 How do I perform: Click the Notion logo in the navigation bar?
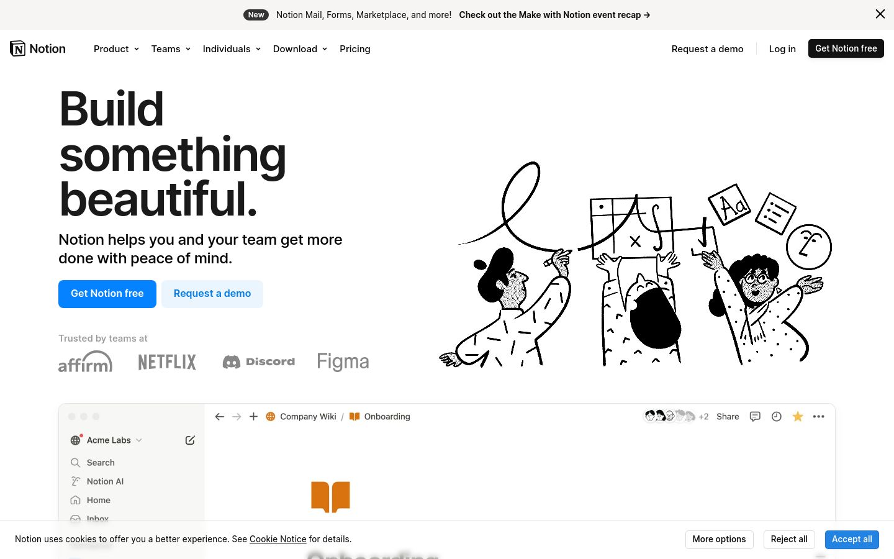(38, 48)
